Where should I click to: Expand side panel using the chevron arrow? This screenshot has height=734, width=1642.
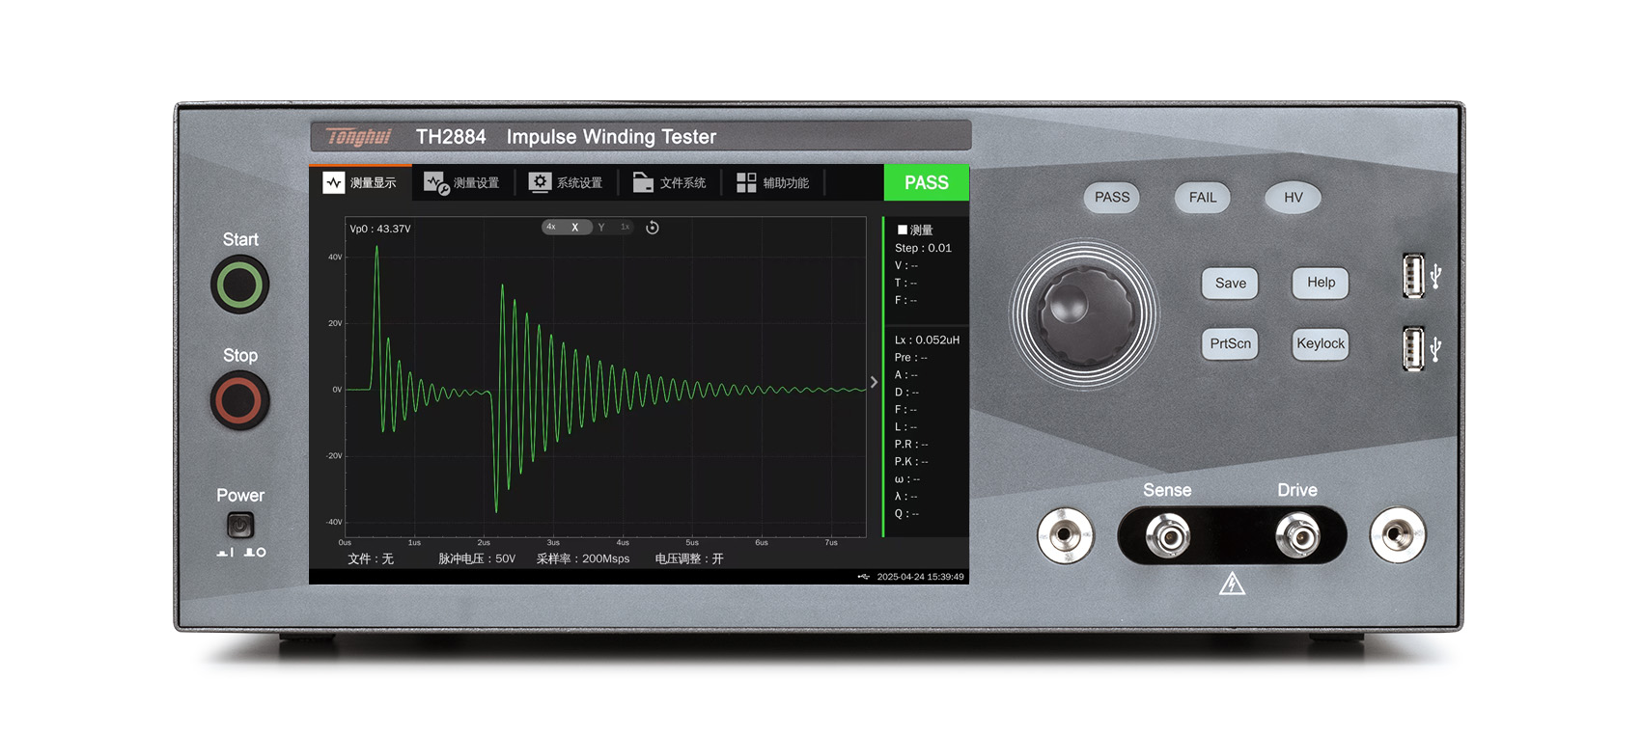(x=874, y=382)
